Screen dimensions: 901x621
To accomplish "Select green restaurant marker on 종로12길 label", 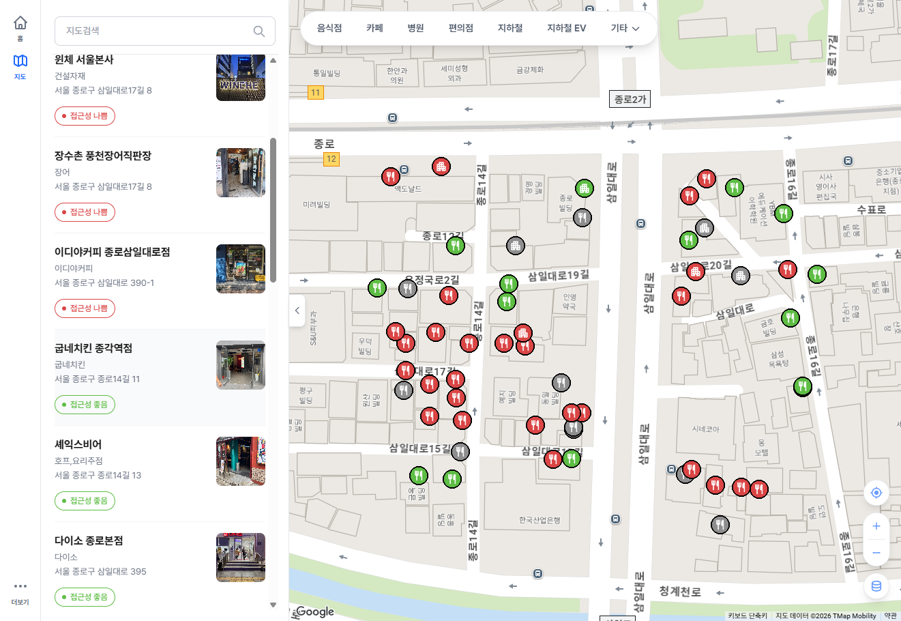I will 456,245.
